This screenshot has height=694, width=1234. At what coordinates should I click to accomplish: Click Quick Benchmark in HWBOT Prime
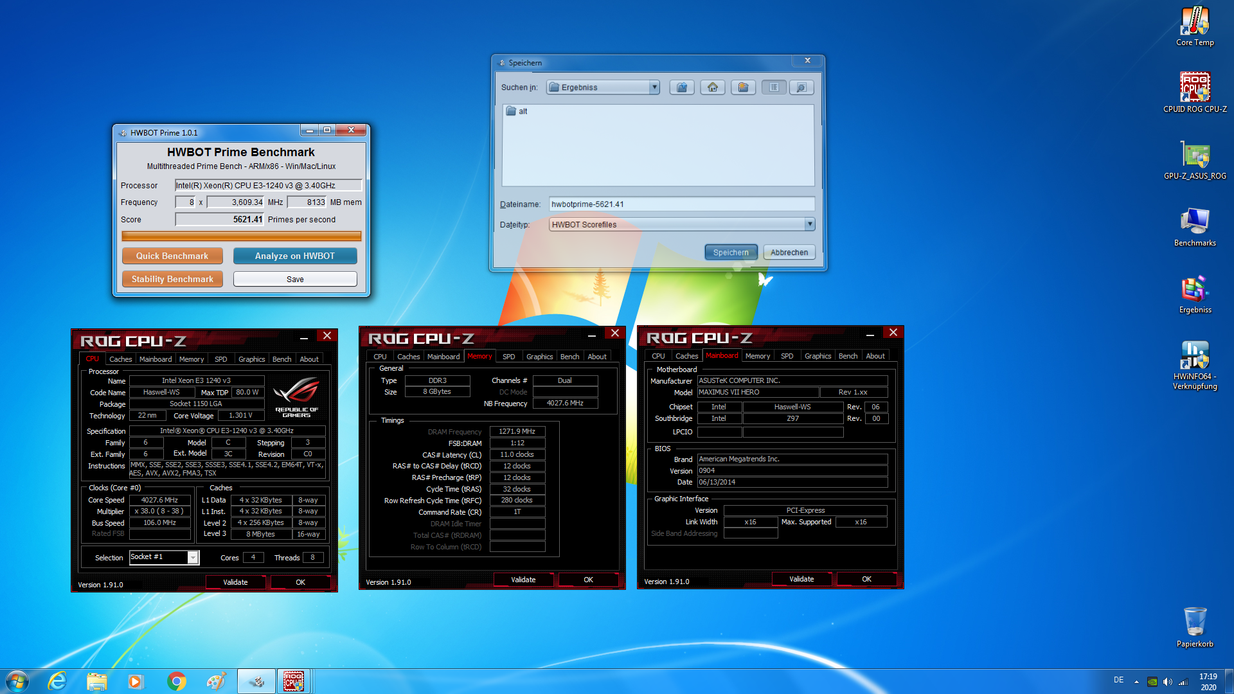172,256
